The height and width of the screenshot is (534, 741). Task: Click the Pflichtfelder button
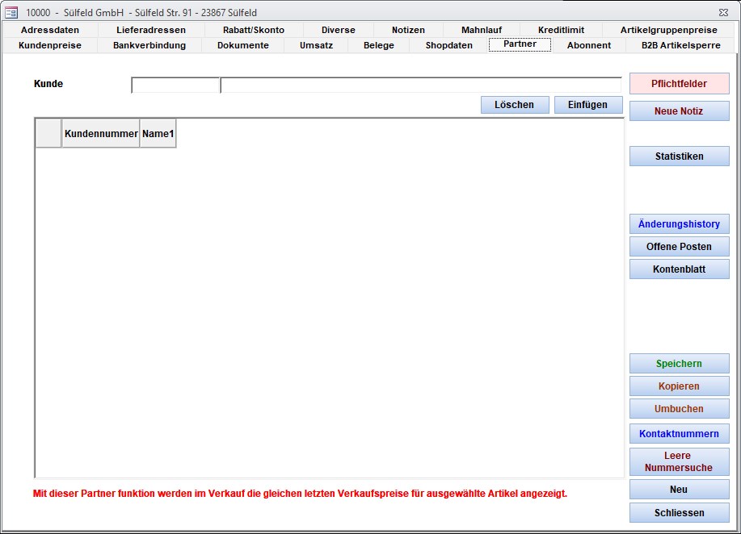click(679, 84)
